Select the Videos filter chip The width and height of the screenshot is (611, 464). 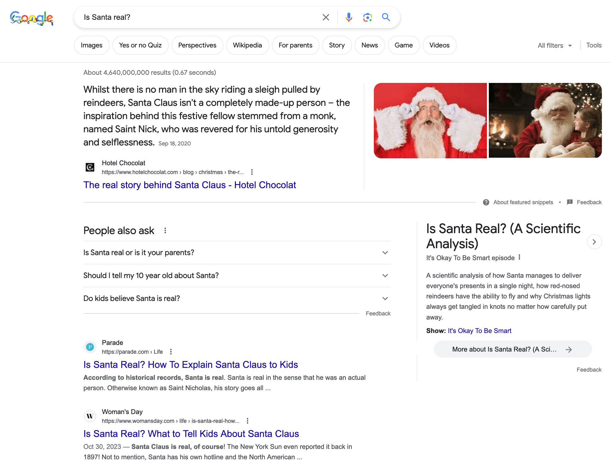(x=439, y=45)
